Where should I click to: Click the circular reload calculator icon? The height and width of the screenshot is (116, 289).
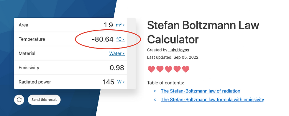(x=19, y=100)
